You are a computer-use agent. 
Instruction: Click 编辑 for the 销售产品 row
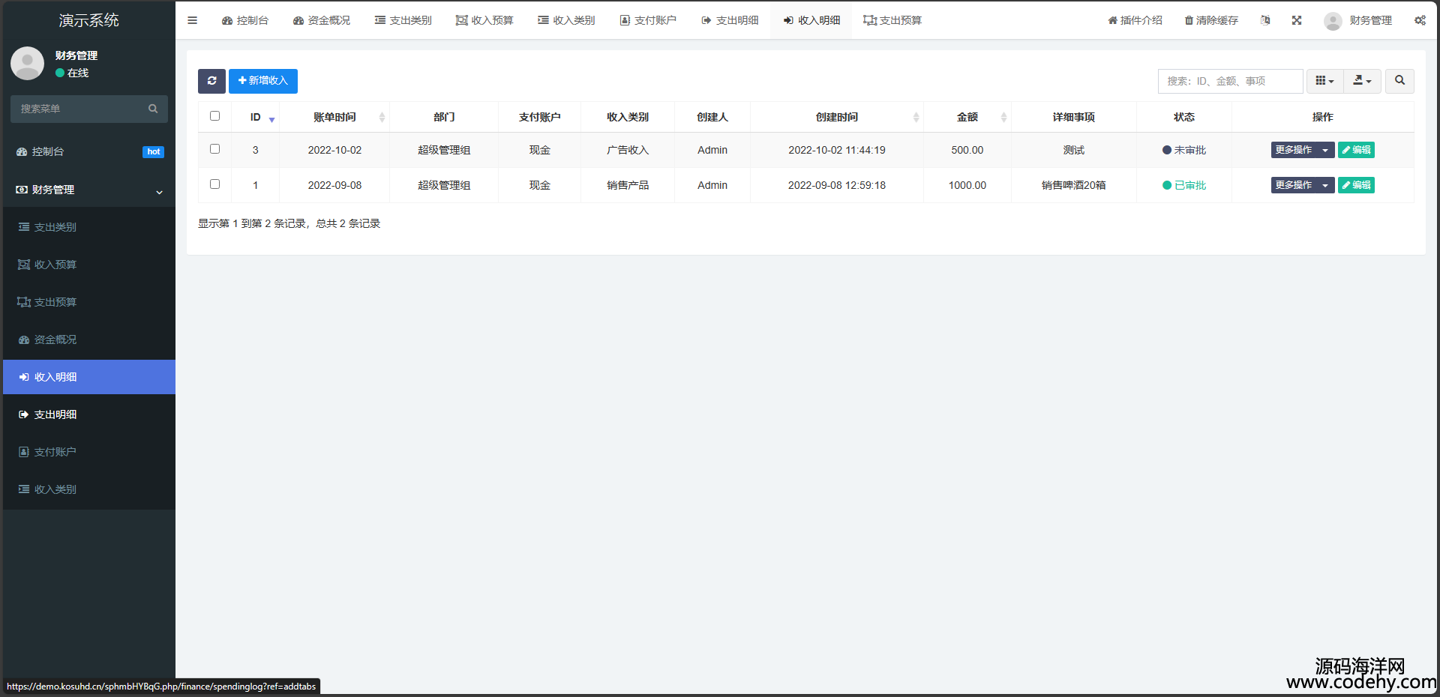tap(1356, 185)
